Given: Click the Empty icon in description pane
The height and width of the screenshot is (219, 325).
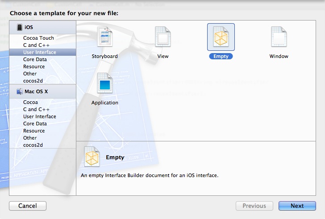Looking at the screenshot, I should (92, 157).
